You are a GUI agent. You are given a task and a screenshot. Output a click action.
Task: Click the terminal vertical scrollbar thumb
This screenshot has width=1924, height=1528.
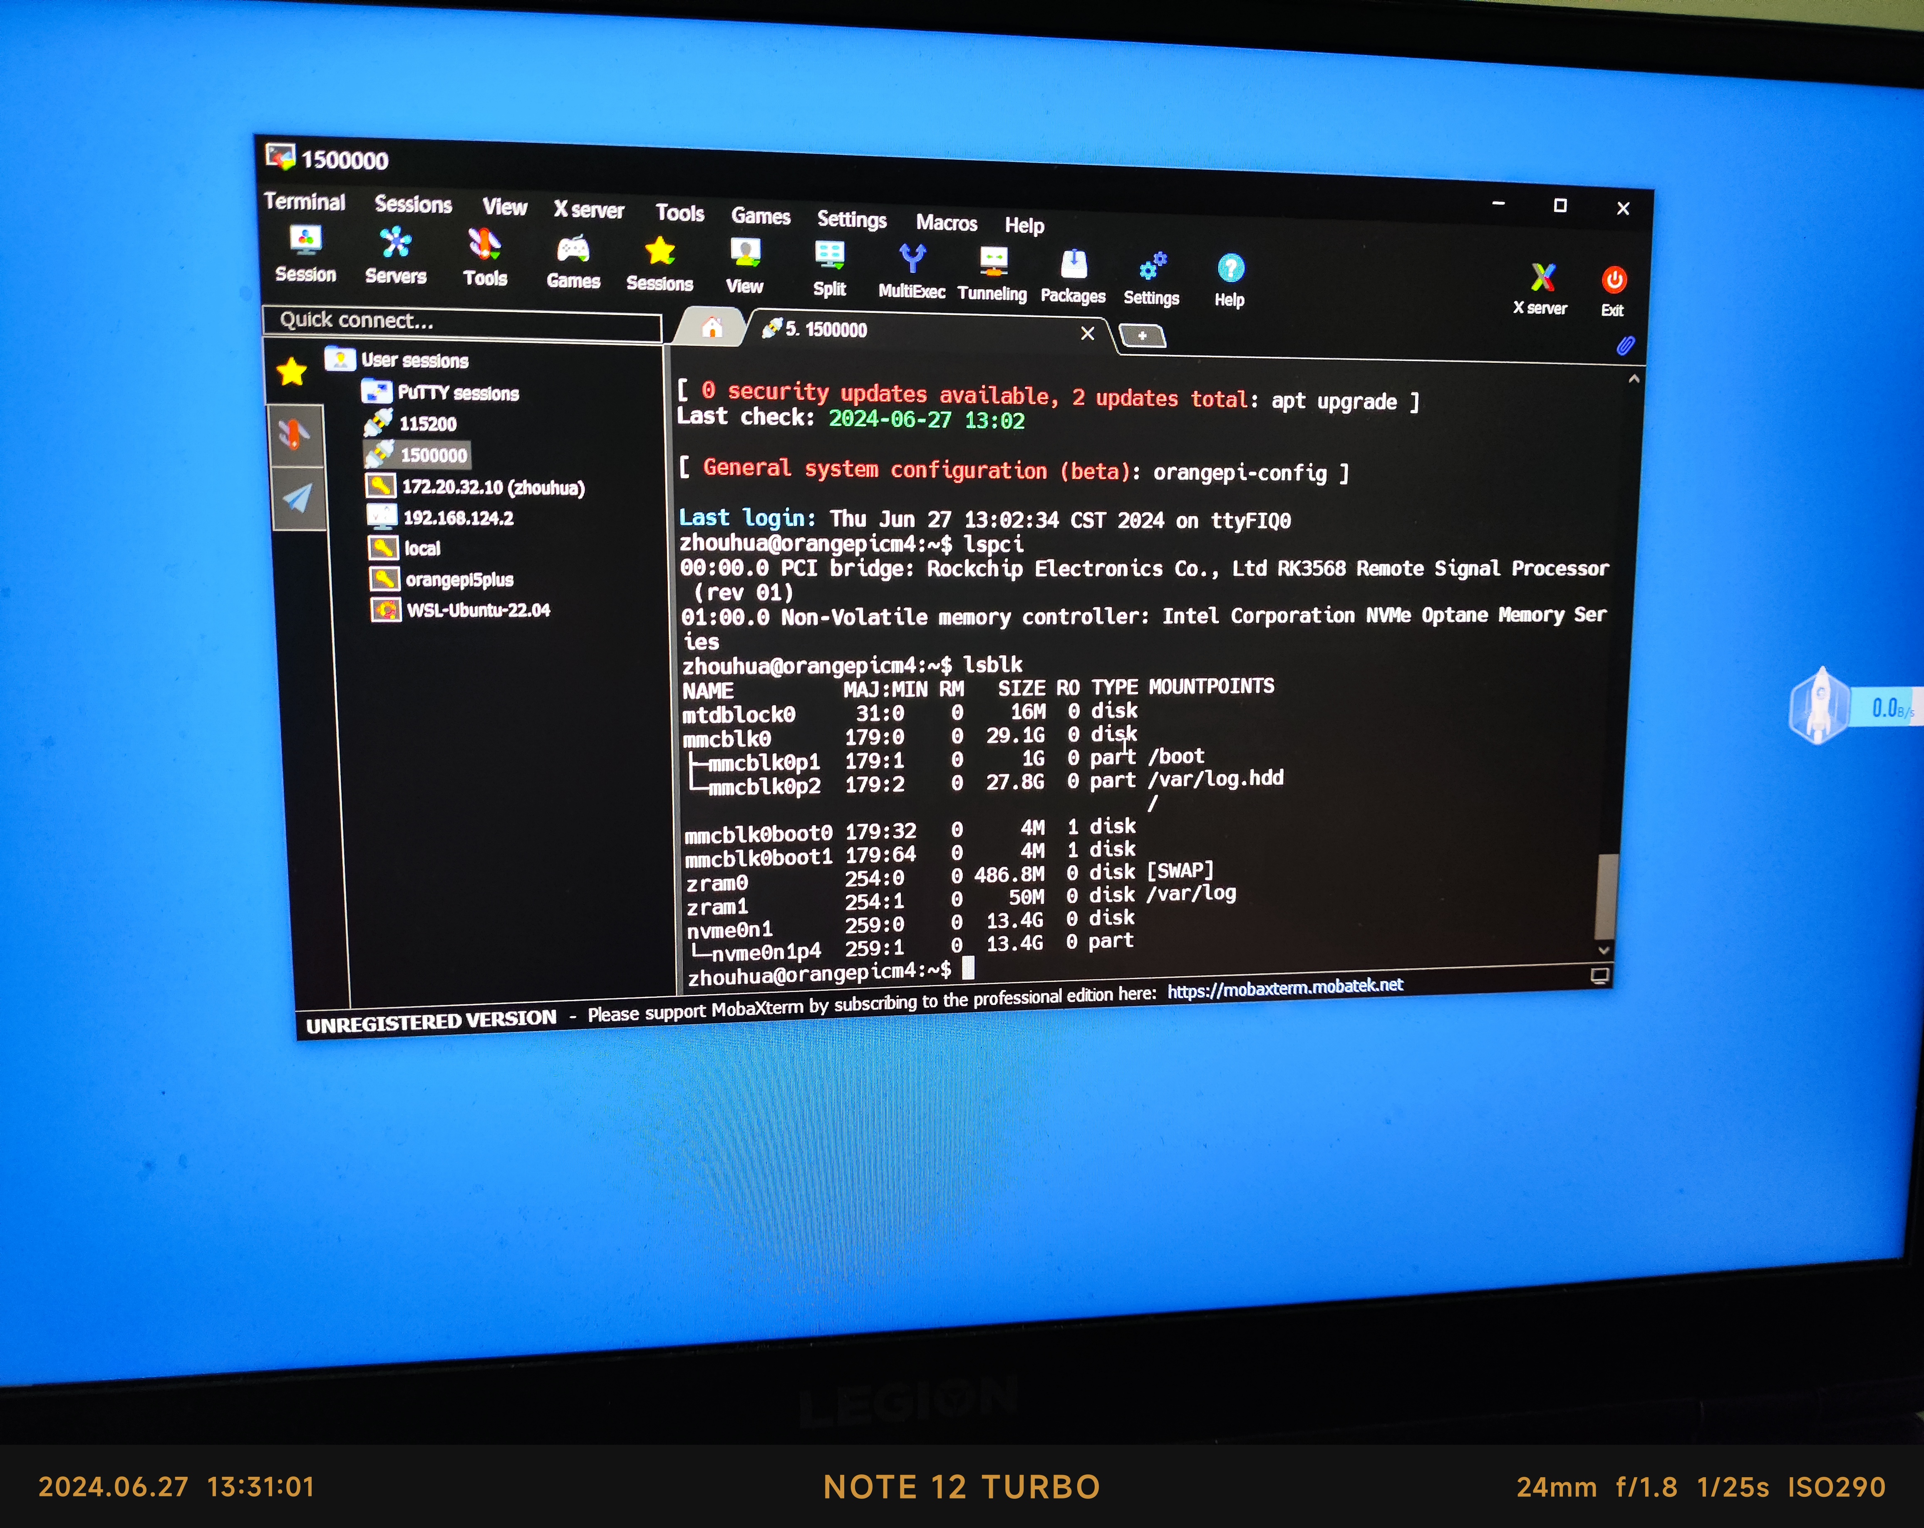coord(1606,895)
